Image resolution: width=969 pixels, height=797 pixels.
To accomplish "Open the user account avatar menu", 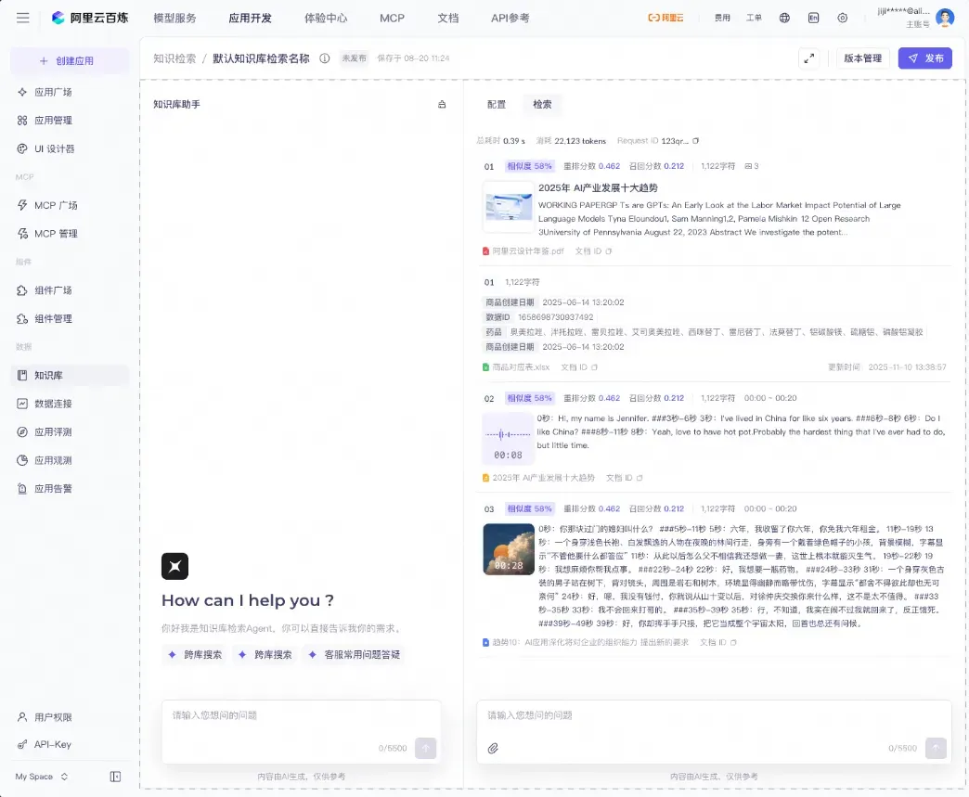I will pyautogui.click(x=945, y=18).
